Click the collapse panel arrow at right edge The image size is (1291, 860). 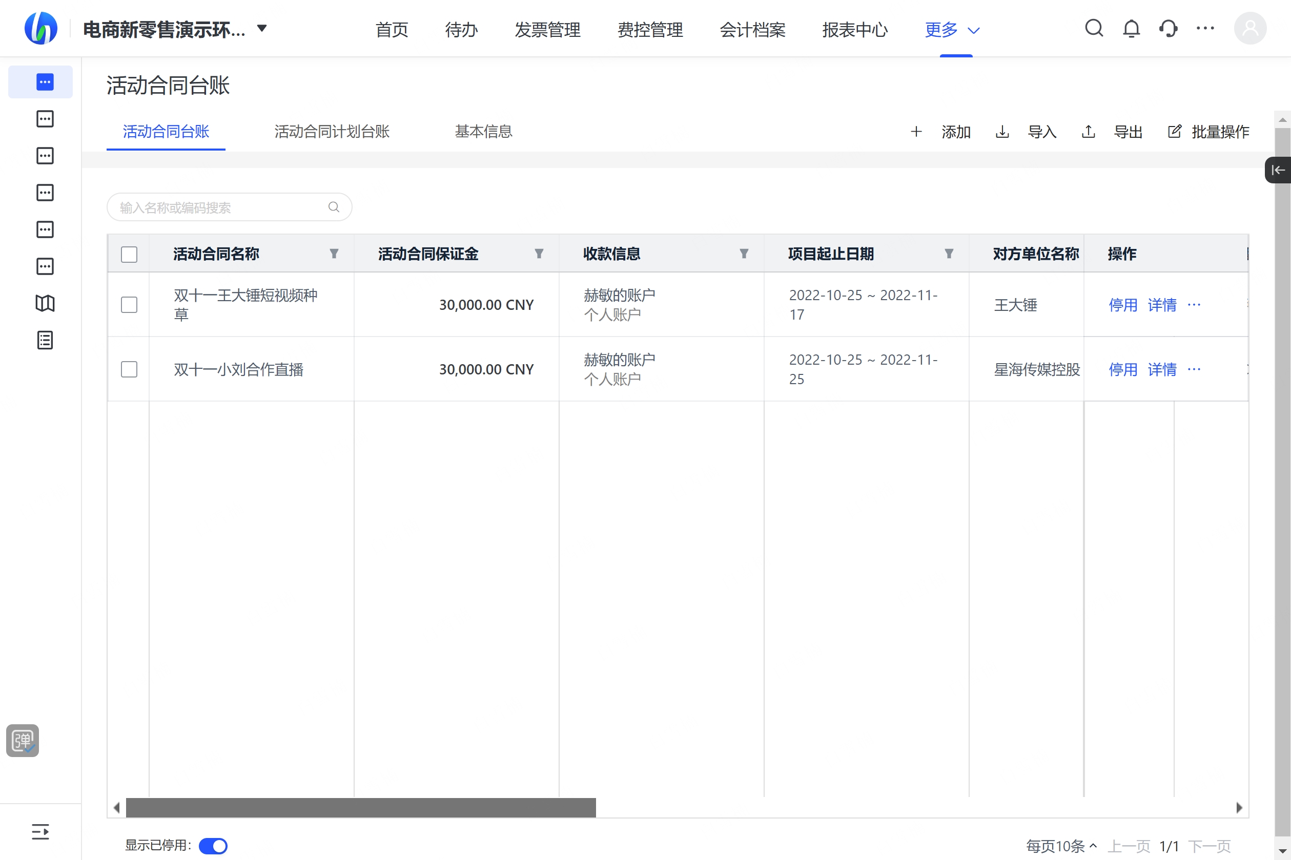coord(1278,170)
